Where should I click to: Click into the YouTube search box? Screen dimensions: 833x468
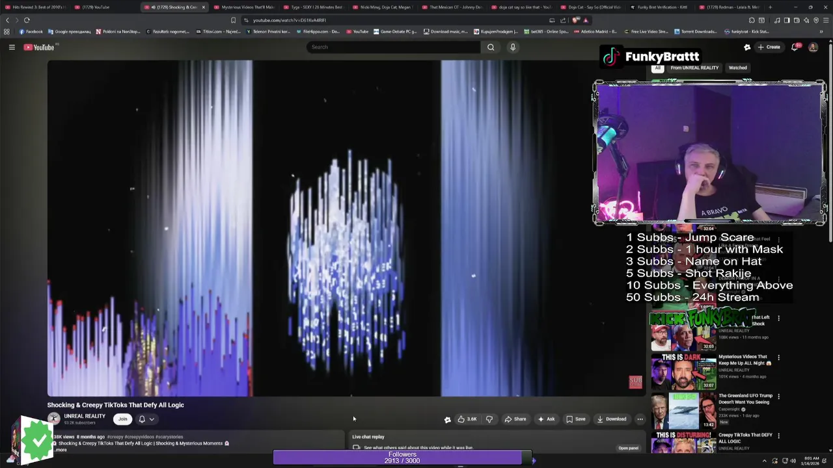(x=394, y=47)
